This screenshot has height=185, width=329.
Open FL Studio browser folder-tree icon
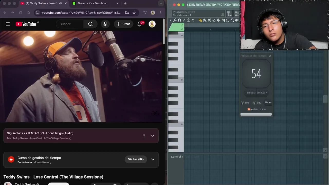(229, 14)
